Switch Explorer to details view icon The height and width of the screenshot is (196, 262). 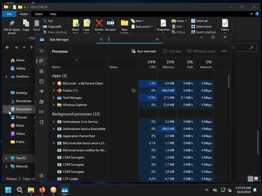250,179
